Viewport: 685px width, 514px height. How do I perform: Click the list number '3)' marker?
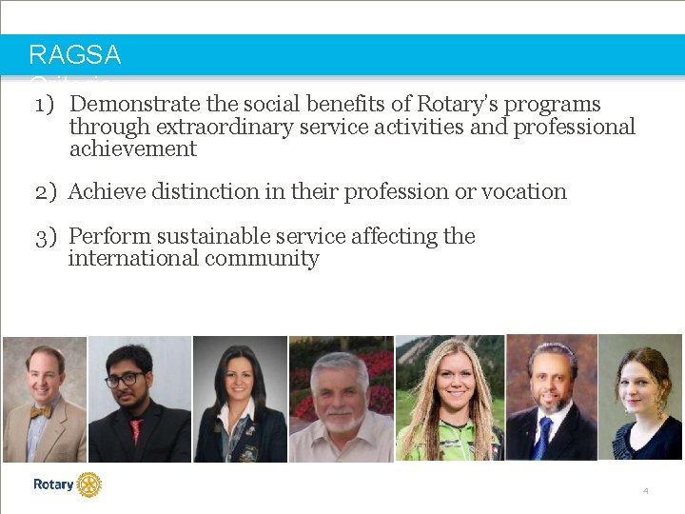point(48,236)
